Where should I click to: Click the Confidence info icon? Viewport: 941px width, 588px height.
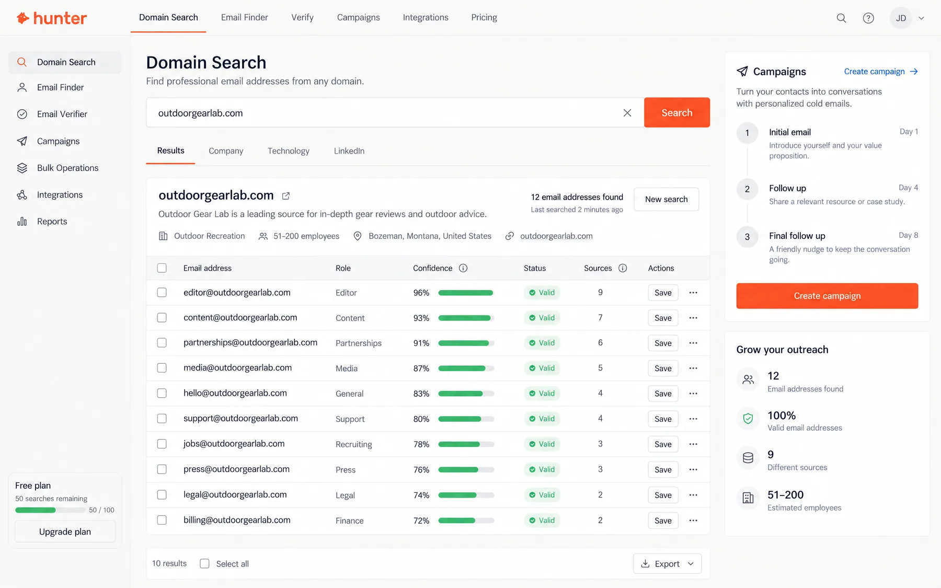pyautogui.click(x=463, y=268)
